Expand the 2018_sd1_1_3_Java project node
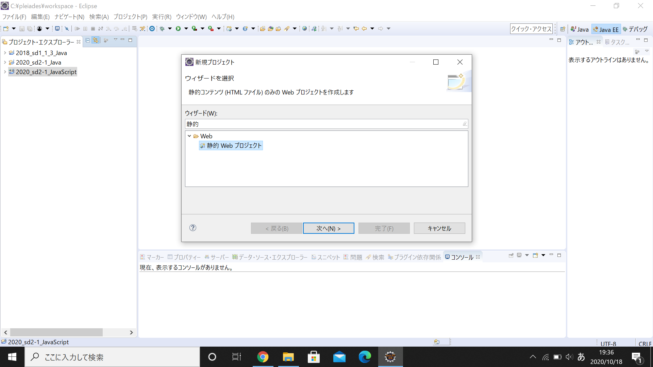Screen dimensions: 653x367 (x=5, y=53)
